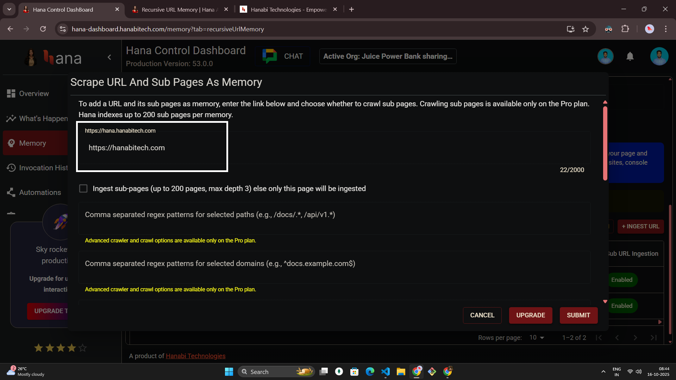
Task: Open the Chrome extensions puzzle icon
Action: coord(625,29)
